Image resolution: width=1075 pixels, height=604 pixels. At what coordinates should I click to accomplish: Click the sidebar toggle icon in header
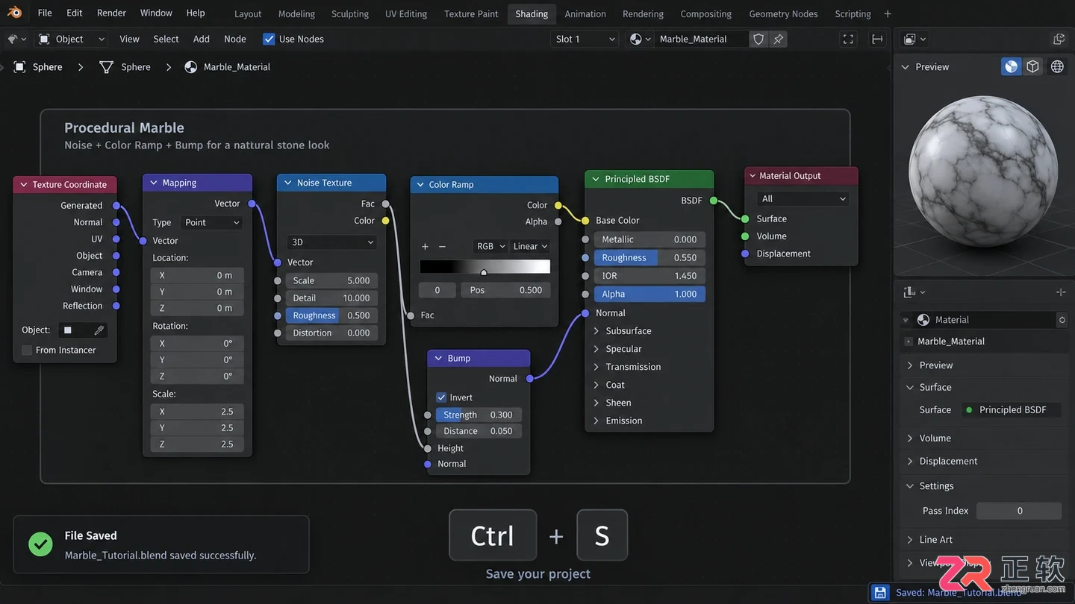[x=877, y=39]
